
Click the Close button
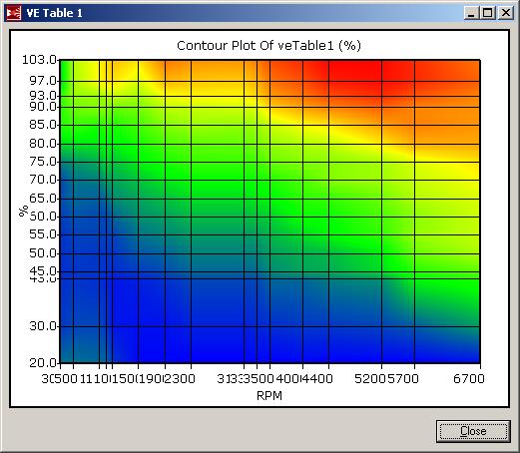(x=473, y=431)
